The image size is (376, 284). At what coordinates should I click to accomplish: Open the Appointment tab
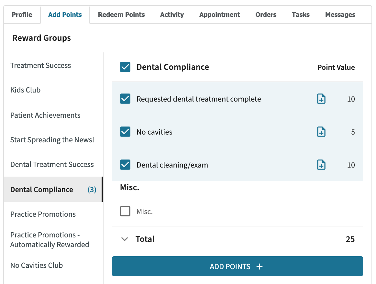[219, 15]
